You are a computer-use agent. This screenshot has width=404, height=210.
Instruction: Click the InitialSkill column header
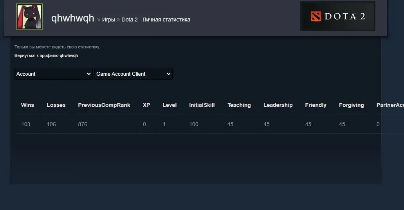[202, 105]
